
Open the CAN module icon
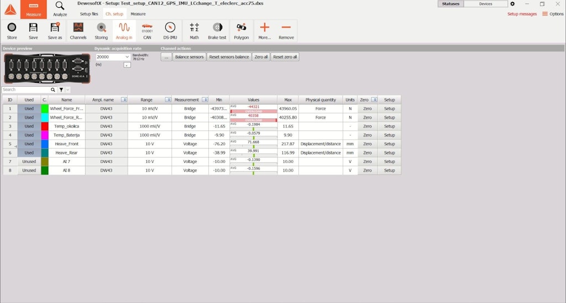point(147,28)
